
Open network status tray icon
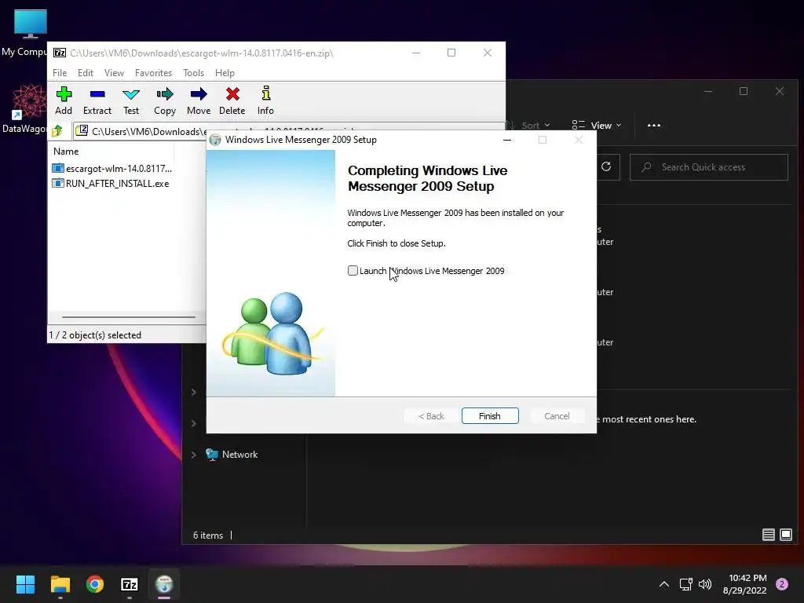pos(685,584)
